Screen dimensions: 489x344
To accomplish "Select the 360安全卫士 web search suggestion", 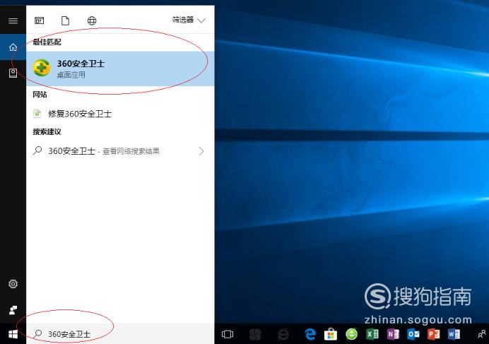I will [120, 151].
